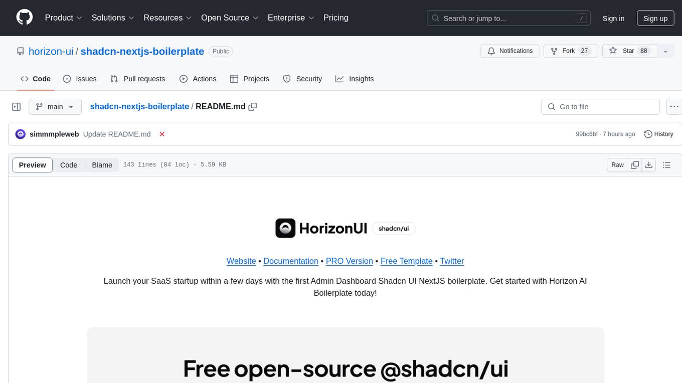Image resolution: width=682 pixels, height=383 pixels.
Task: Expand the file tree side panel
Action: (17, 107)
